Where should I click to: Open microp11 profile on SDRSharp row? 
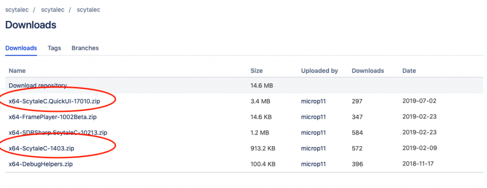pos(313,133)
